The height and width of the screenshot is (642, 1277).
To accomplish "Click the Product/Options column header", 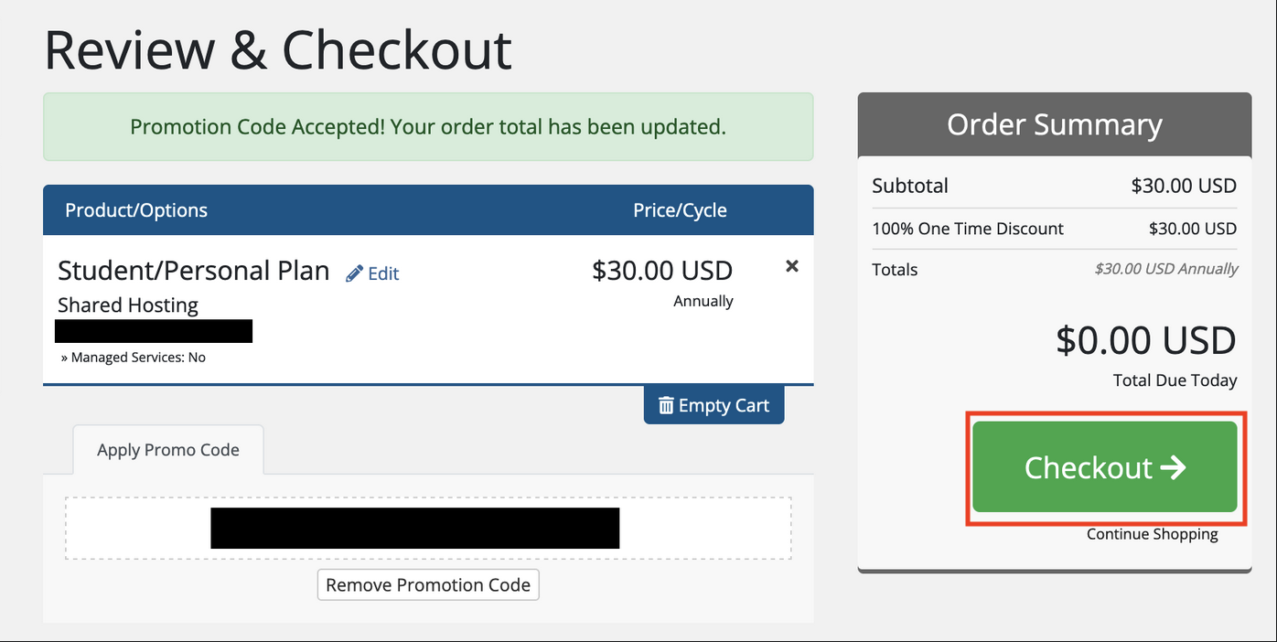I will (x=136, y=210).
